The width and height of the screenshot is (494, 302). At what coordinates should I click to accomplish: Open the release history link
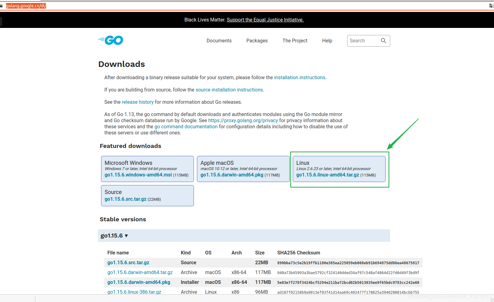[x=138, y=102]
